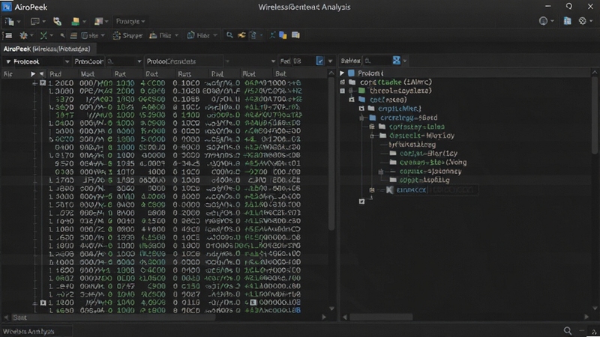Screen dimensions: 600x337
Task: Open the Fmargia dropdown in top toolbar
Action: 130,22
